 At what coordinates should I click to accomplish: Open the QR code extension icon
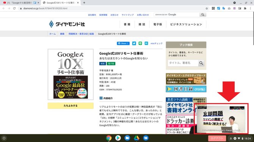coord(213,8)
